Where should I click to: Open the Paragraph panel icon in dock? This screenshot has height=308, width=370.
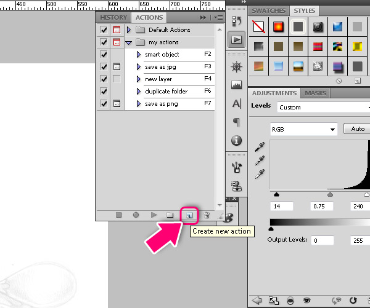(x=236, y=122)
